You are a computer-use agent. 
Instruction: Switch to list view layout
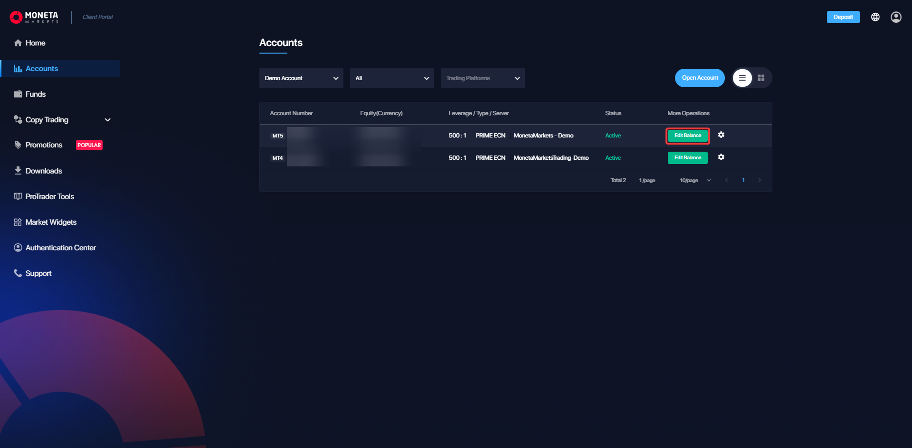point(742,78)
